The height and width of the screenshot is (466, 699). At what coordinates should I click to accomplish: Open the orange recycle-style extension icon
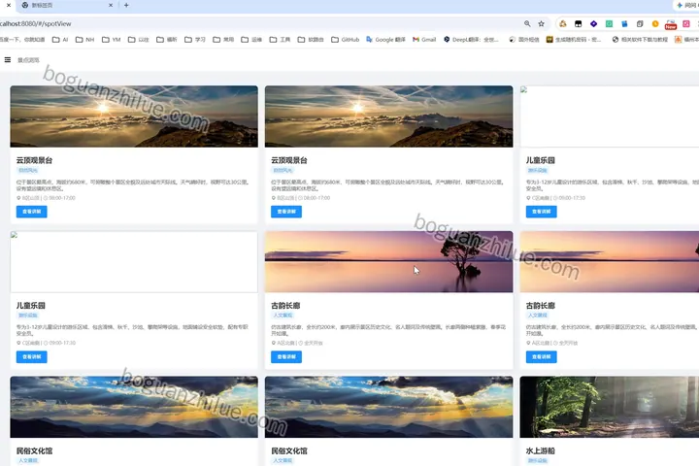click(563, 23)
